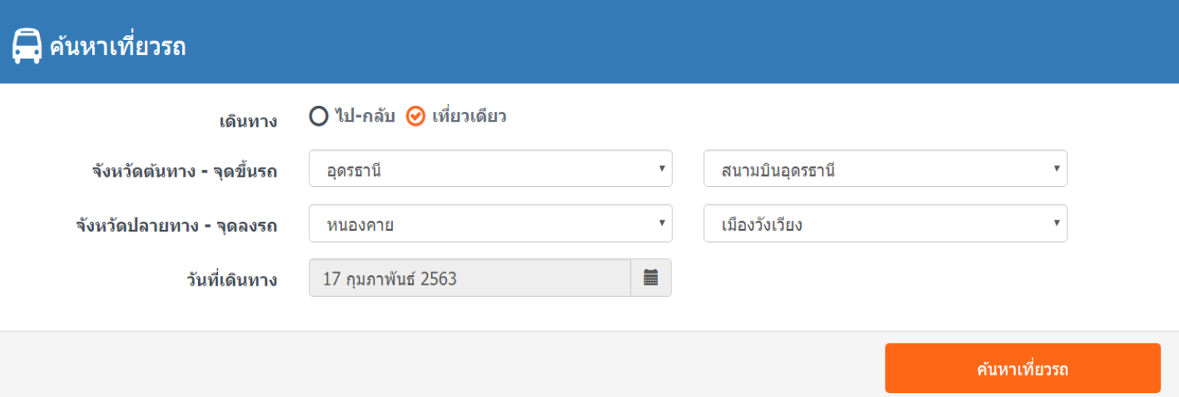Select the เที่ยวเดียว one-way radio button

tap(415, 117)
